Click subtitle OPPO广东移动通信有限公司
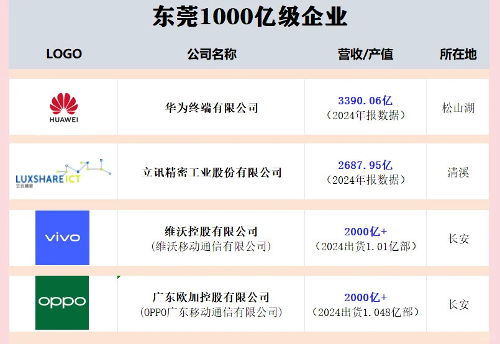 point(211,312)
